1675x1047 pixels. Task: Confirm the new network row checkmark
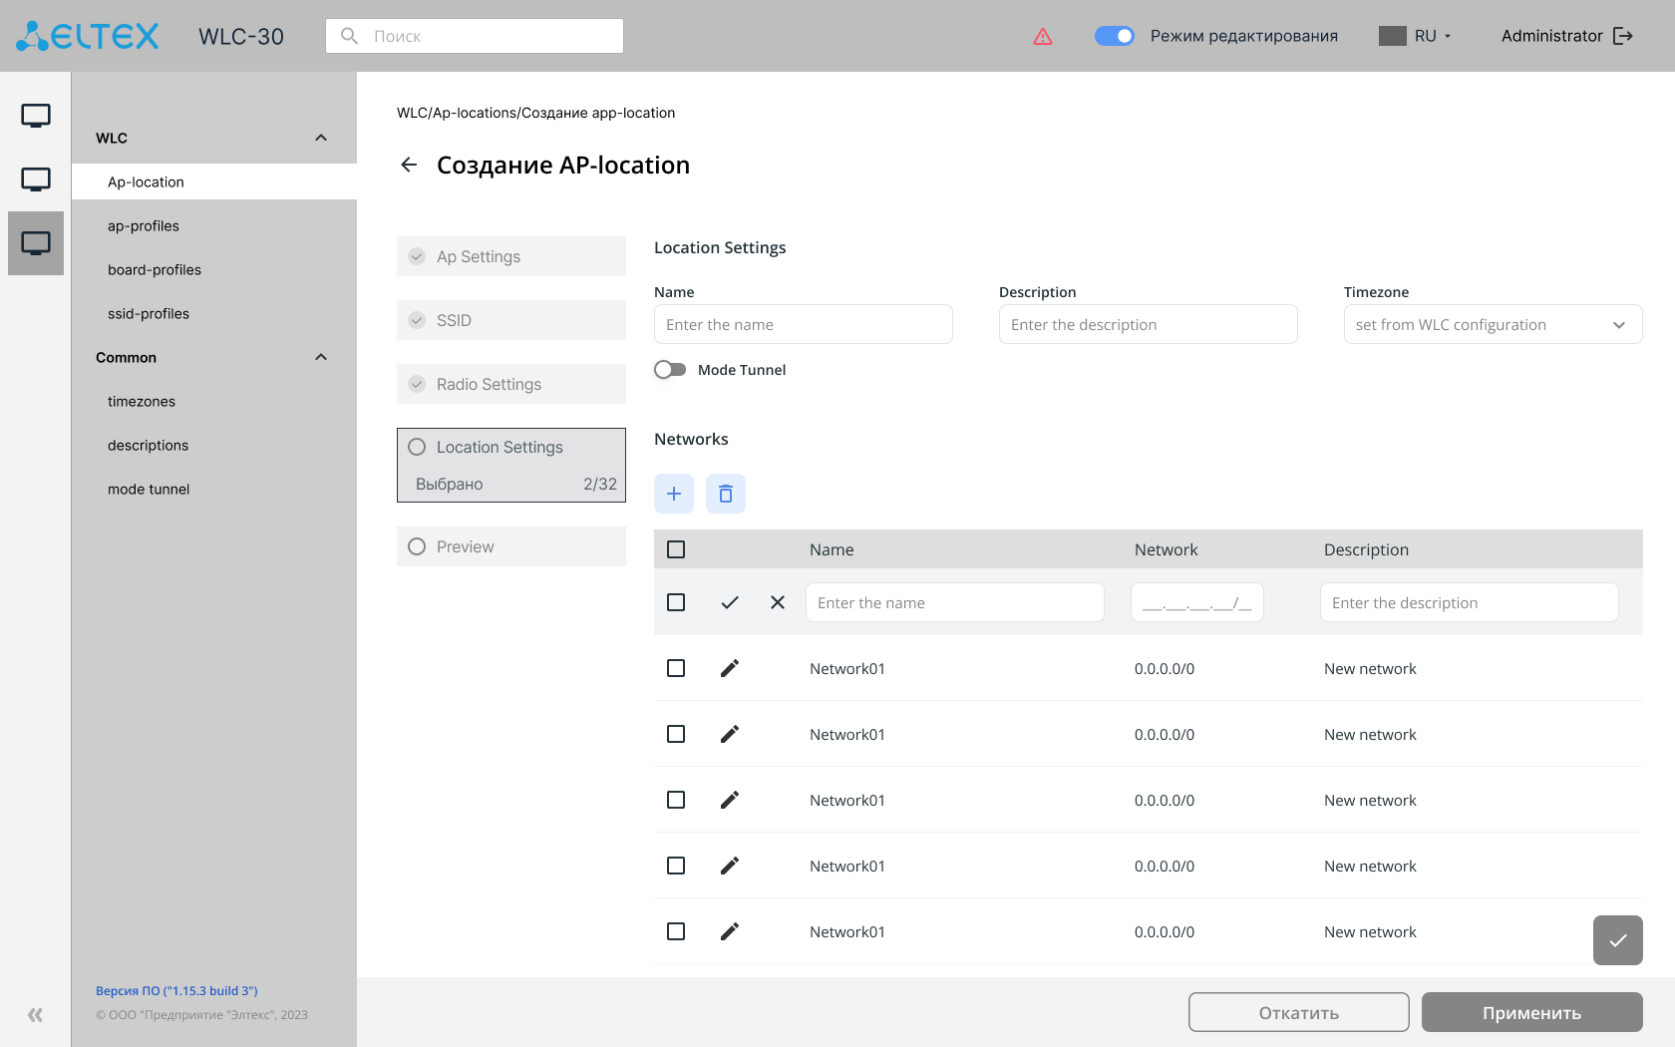click(730, 602)
